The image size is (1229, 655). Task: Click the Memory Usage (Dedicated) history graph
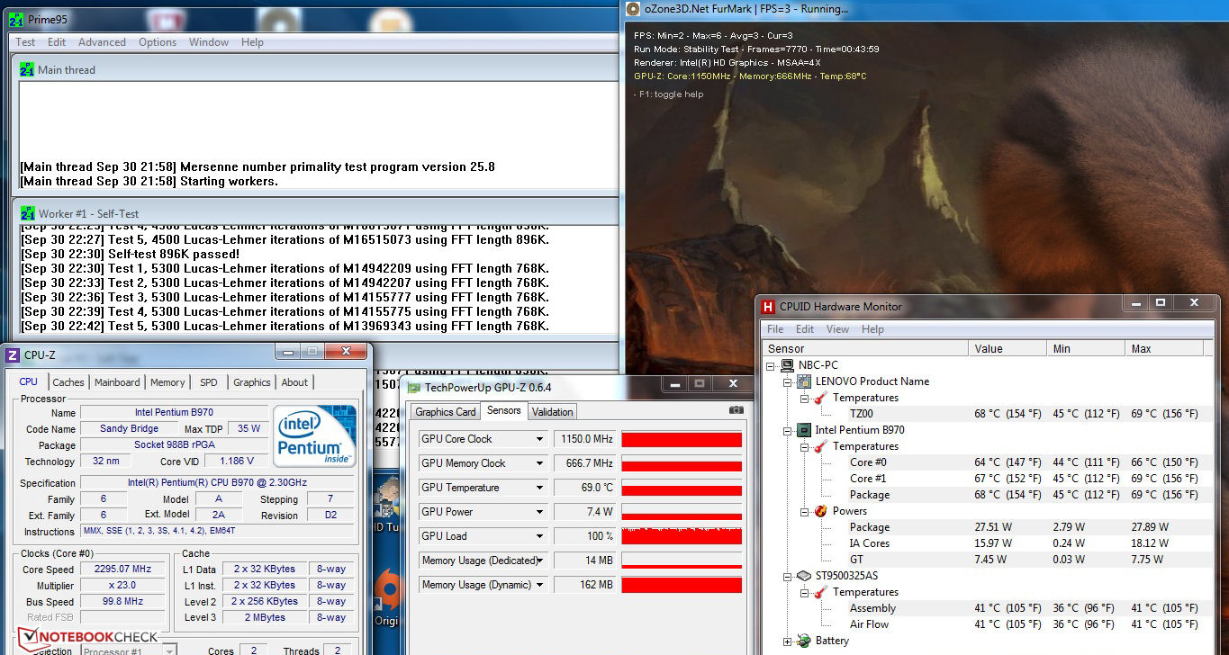coord(682,561)
